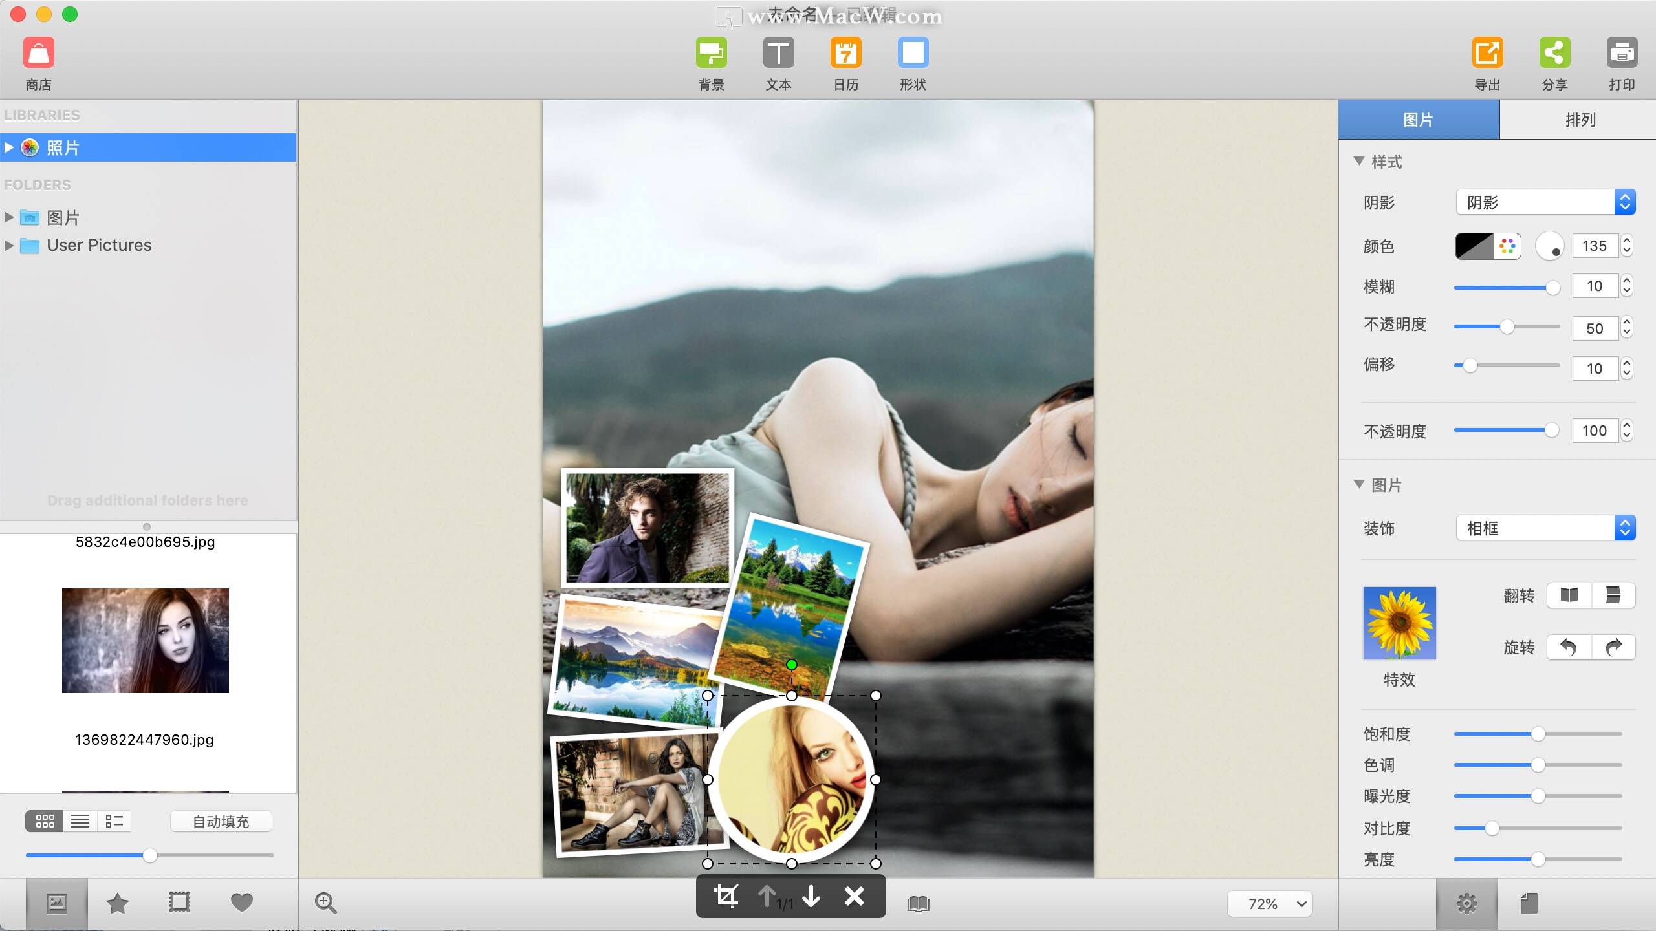Switch to list view in media browser
The height and width of the screenshot is (931, 1656).
pos(80,821)
